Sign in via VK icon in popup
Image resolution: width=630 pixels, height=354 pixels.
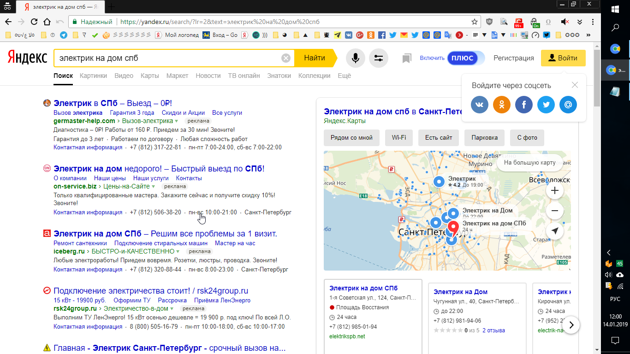(x=480, y=105)
